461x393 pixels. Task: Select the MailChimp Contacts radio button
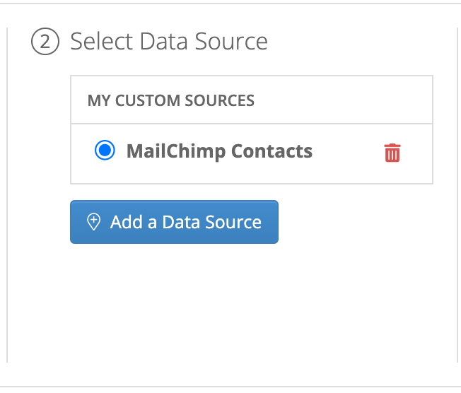pos(105,150)
